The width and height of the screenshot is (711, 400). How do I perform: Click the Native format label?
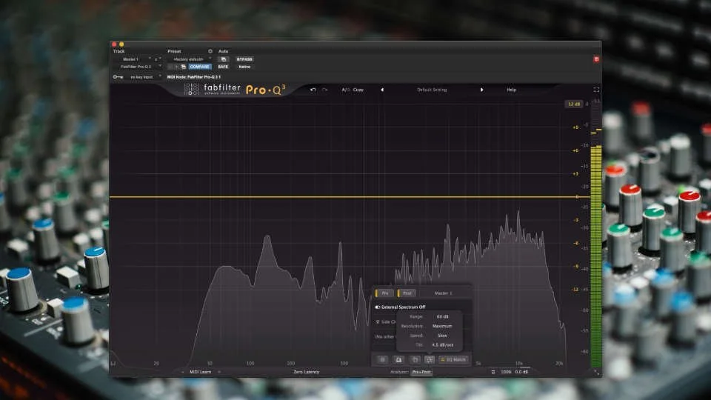[x=244, y=67]
